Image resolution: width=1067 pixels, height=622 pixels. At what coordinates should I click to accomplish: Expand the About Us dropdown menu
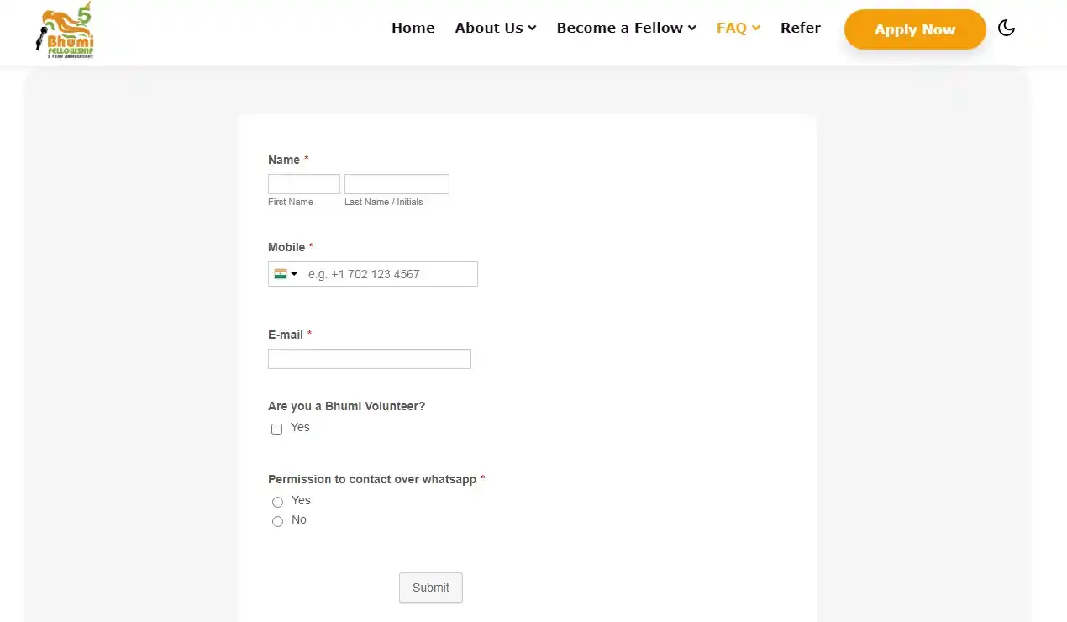pos(495,28)
